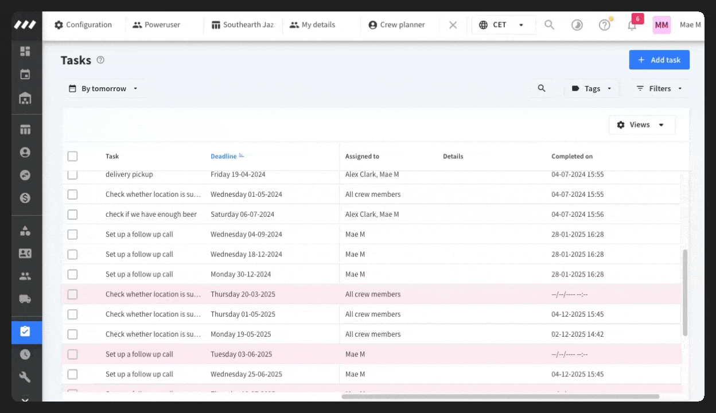
Task: Click the sort indicator beside Deadline header
Action: (242, 156)
